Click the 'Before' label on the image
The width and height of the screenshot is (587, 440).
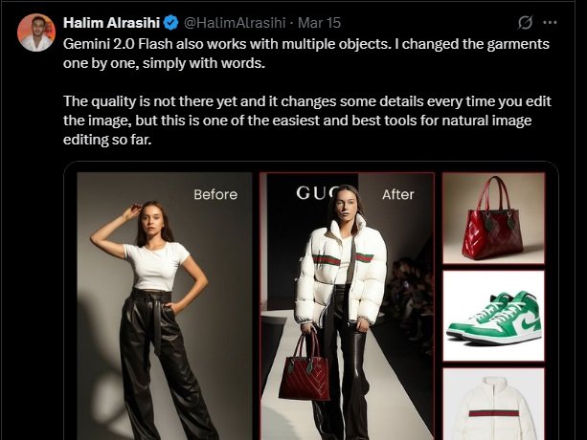(x=215, y=194)
